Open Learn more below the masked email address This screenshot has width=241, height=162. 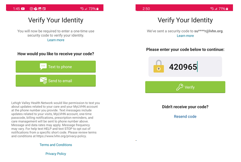185,36
